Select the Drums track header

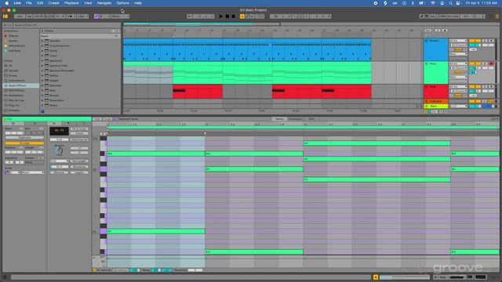(436, 49)
